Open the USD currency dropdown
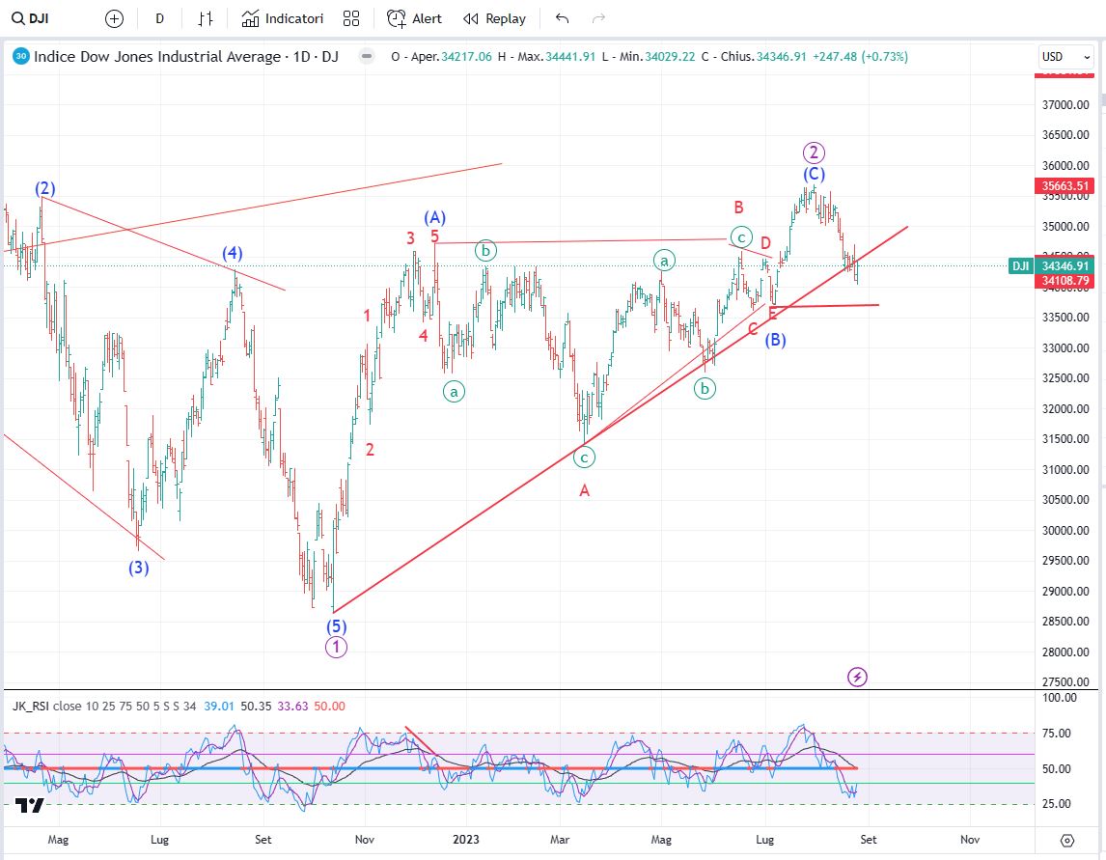Screen dimensions: 1106x860 (x=1065, y=56)
